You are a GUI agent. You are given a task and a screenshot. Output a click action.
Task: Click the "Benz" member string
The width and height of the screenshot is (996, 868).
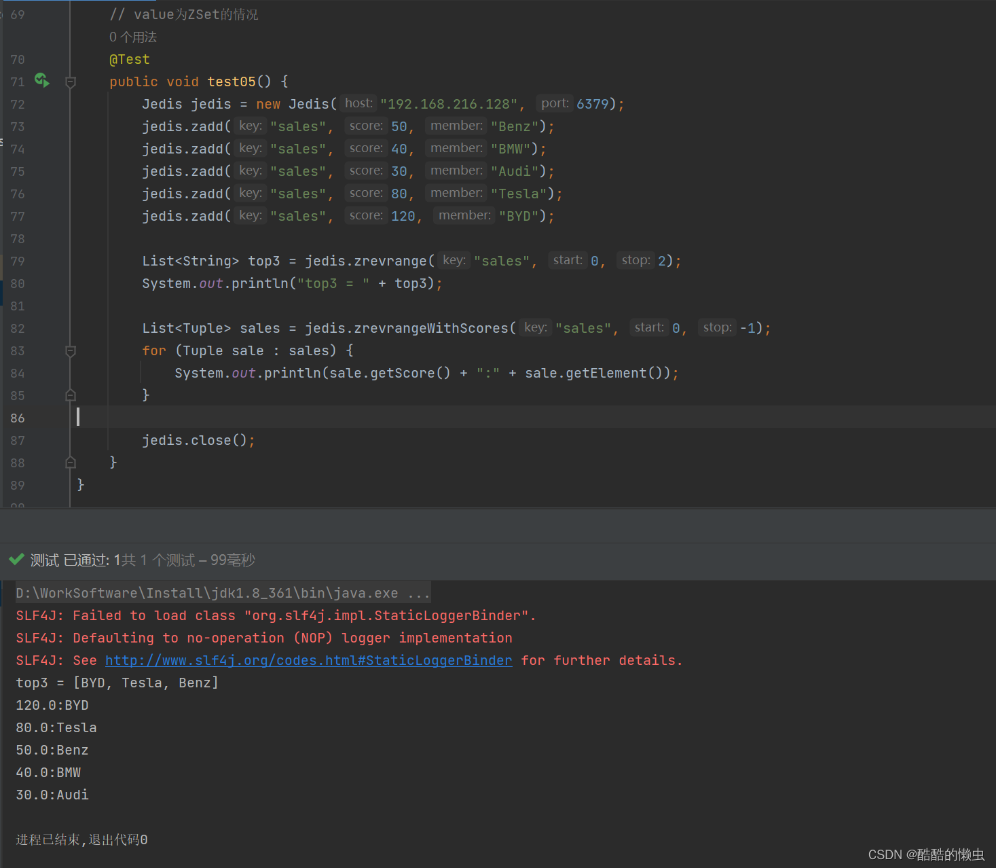pyautogui.click(x=515, y=126)
